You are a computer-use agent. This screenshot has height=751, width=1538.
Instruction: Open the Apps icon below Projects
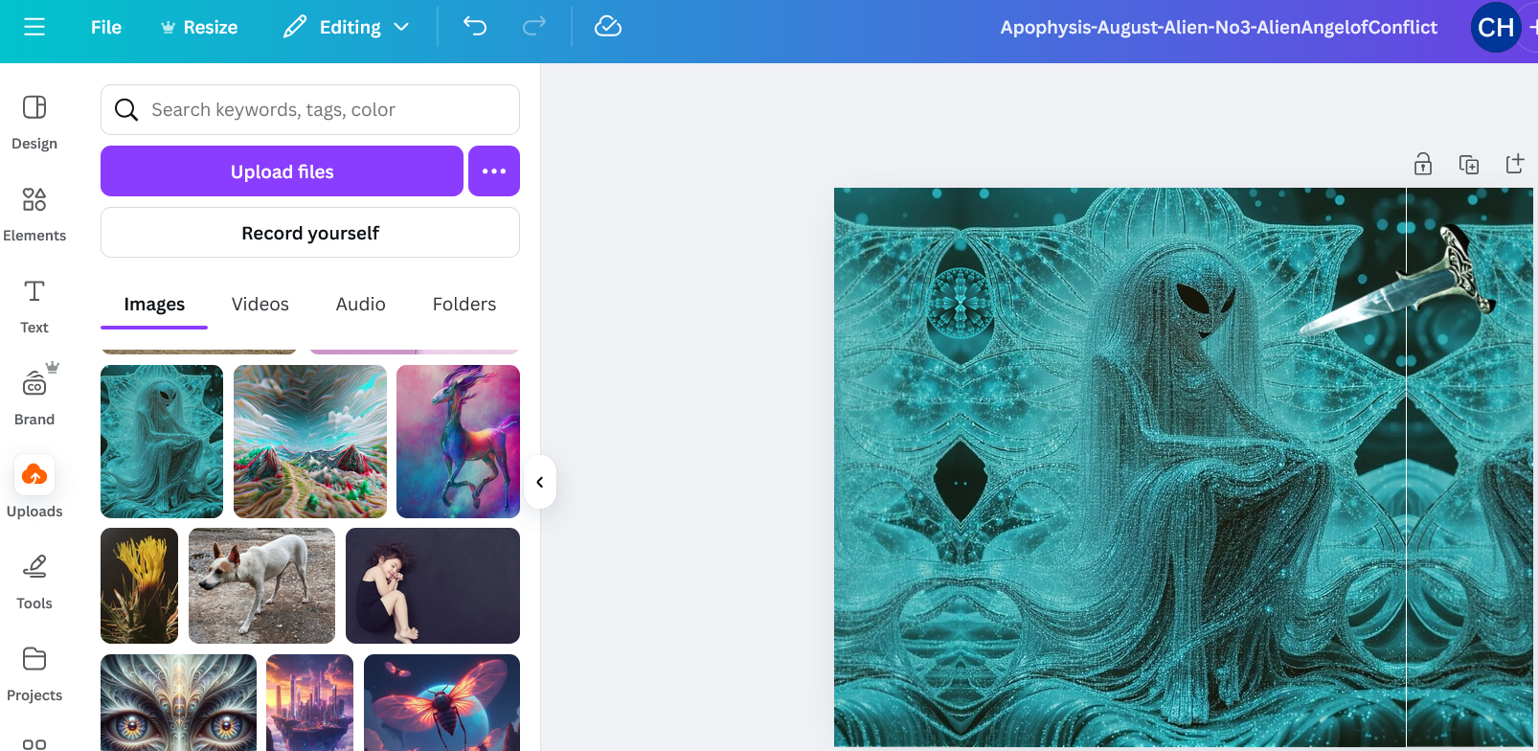tap(34, 743)
